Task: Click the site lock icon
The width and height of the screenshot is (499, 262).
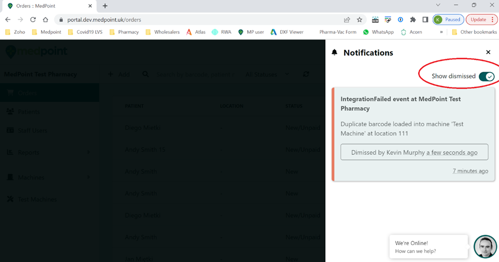Action: point(61,20)
